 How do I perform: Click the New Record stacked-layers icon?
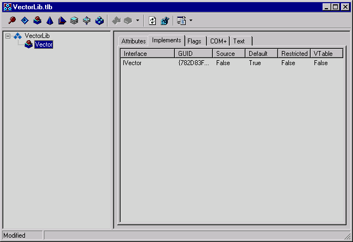74,21
